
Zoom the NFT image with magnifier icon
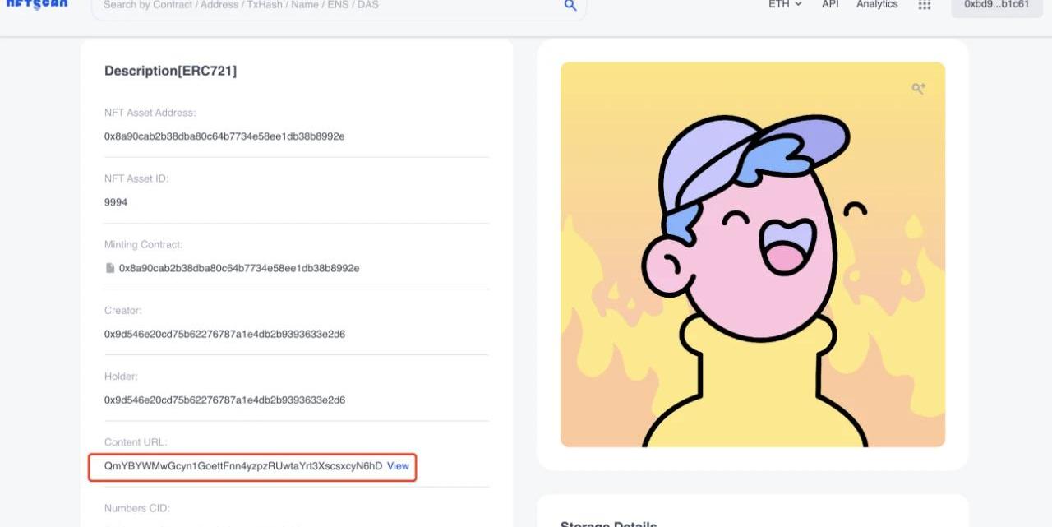[x=919, y=88]
